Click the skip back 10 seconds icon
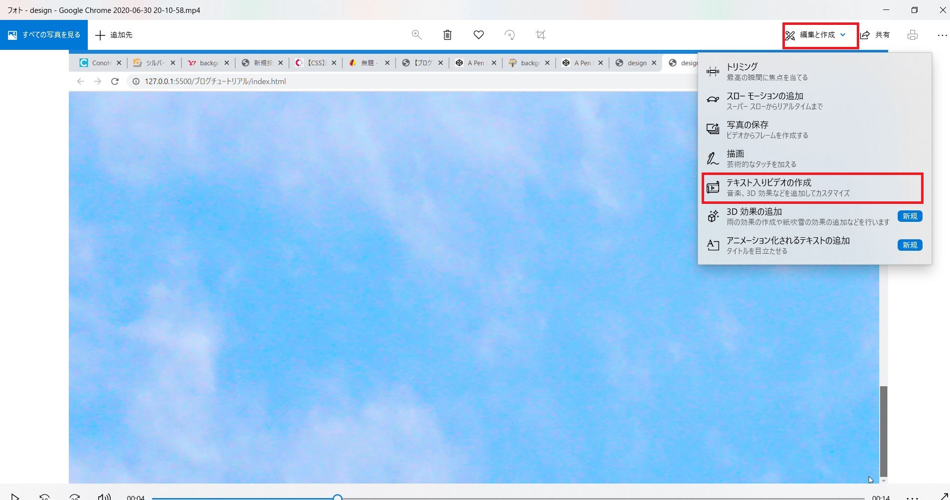This screenshot has width=950, height=500. click(x=45, y=497)
